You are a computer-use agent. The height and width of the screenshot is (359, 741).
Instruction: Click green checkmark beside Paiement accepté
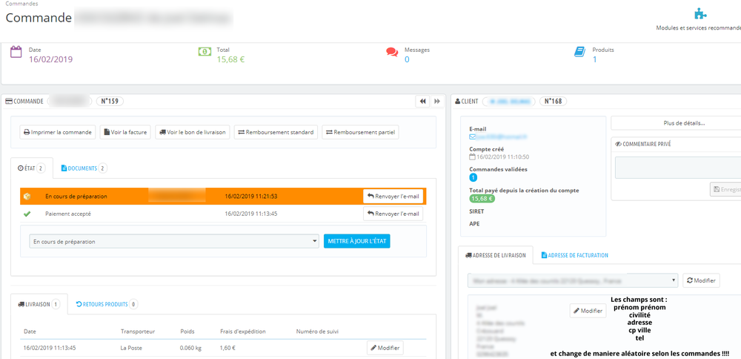tap(27, 214)
